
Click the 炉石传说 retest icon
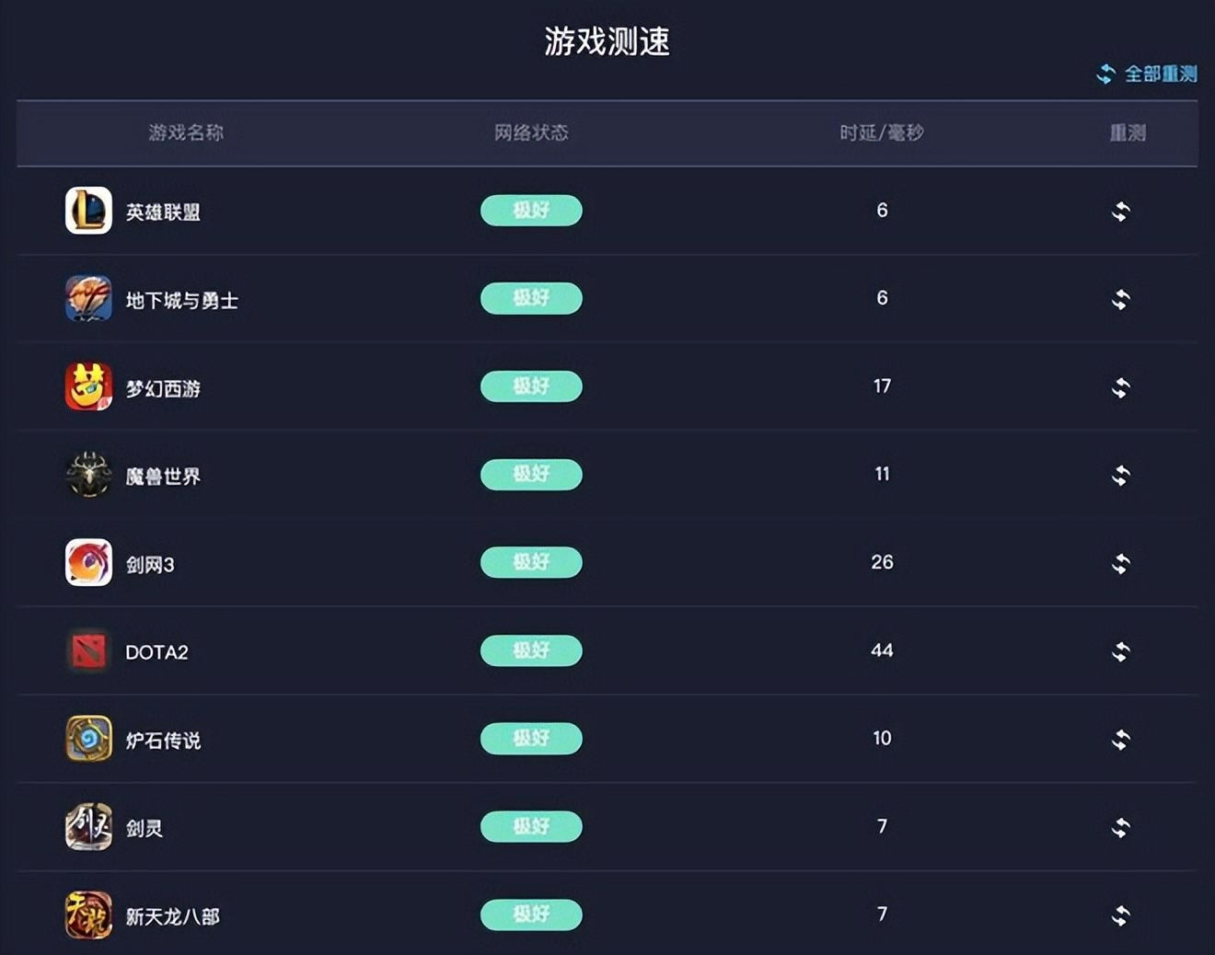[x=1120, y=740]
